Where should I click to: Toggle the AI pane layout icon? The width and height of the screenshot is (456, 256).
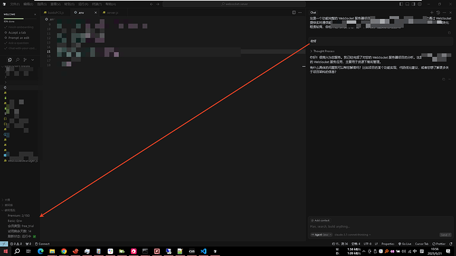(413, 4)
